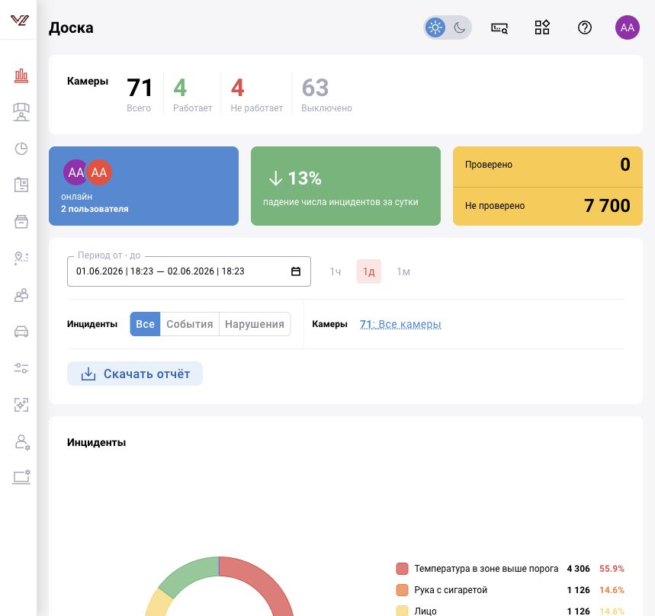Viewport: 655px width, 616px height.
Task: Open the floor plan map sidebar icon
Action: 21,184
